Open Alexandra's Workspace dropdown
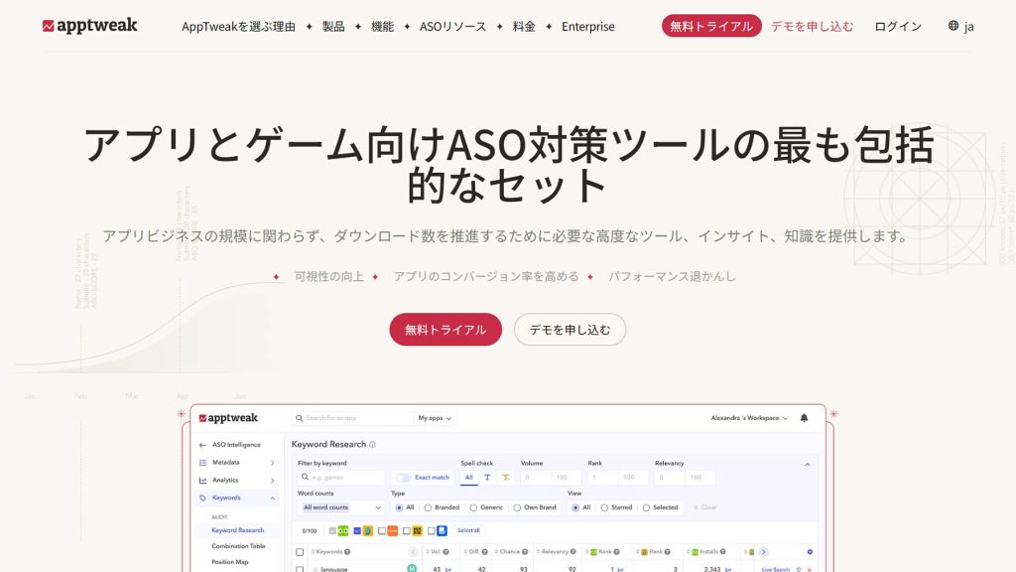The width and height of the screenshot is (1016, 572). [x=749, y=418]
